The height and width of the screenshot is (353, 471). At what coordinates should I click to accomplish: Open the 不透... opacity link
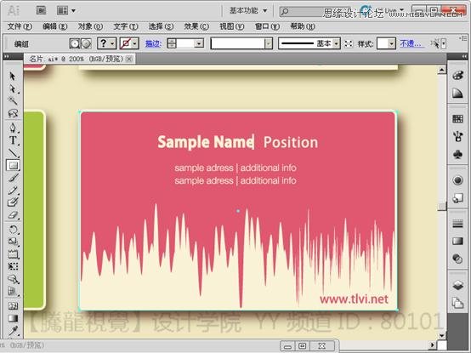click(411, 44)
